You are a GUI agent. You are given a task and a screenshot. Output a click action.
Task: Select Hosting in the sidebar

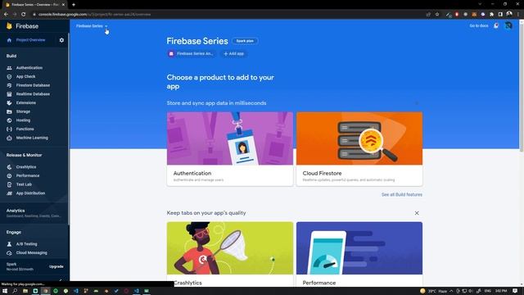(23, 120)
